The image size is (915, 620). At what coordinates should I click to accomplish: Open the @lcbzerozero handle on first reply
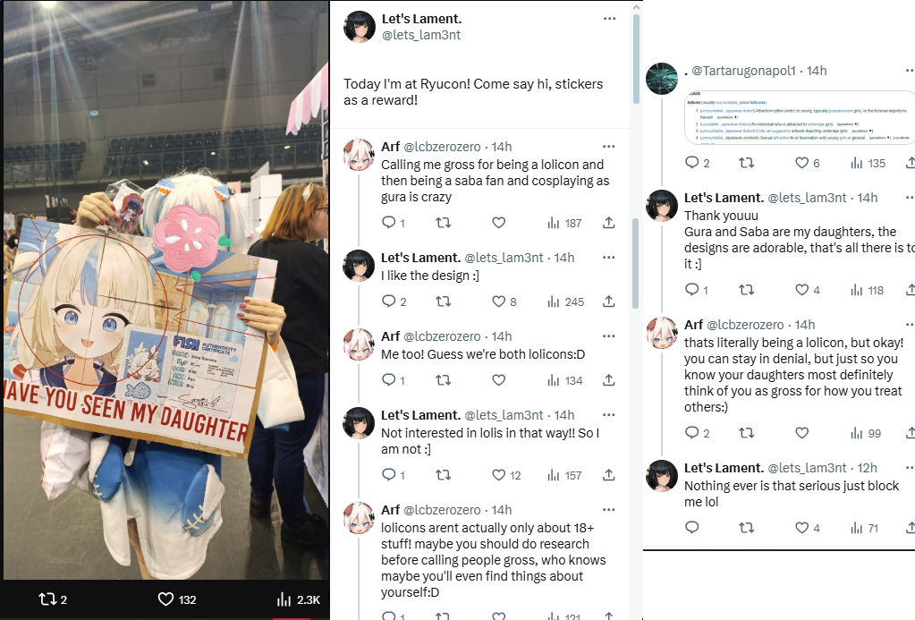pos(443,147)
